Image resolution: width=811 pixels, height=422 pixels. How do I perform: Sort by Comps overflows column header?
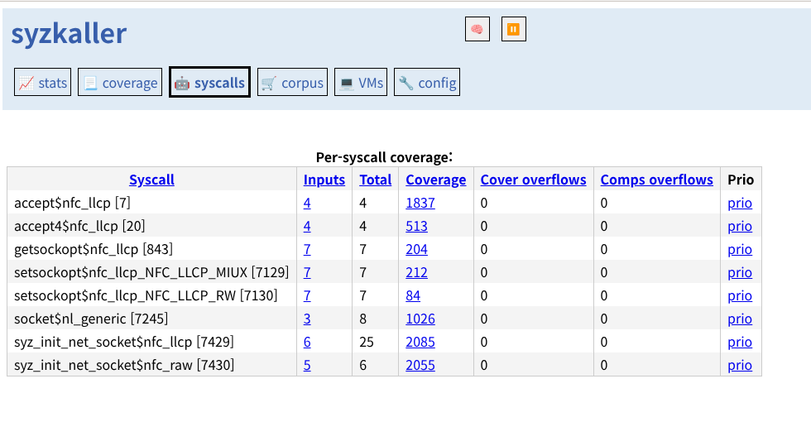[657, 180]
